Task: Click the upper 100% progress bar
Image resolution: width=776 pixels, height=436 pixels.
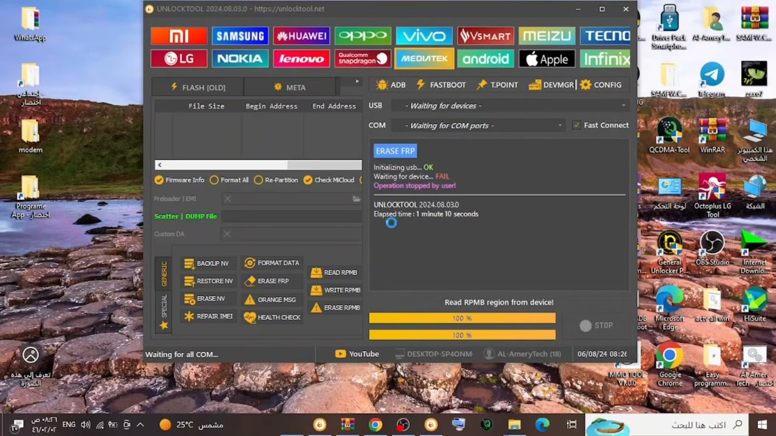Action: point(462,318)
